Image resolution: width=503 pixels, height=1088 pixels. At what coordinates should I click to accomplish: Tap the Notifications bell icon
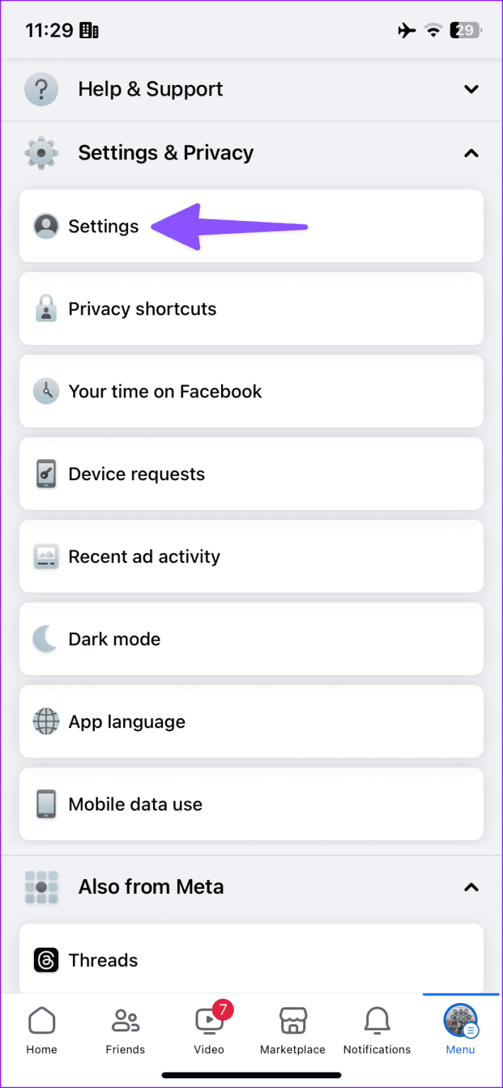coord(376,1021)
